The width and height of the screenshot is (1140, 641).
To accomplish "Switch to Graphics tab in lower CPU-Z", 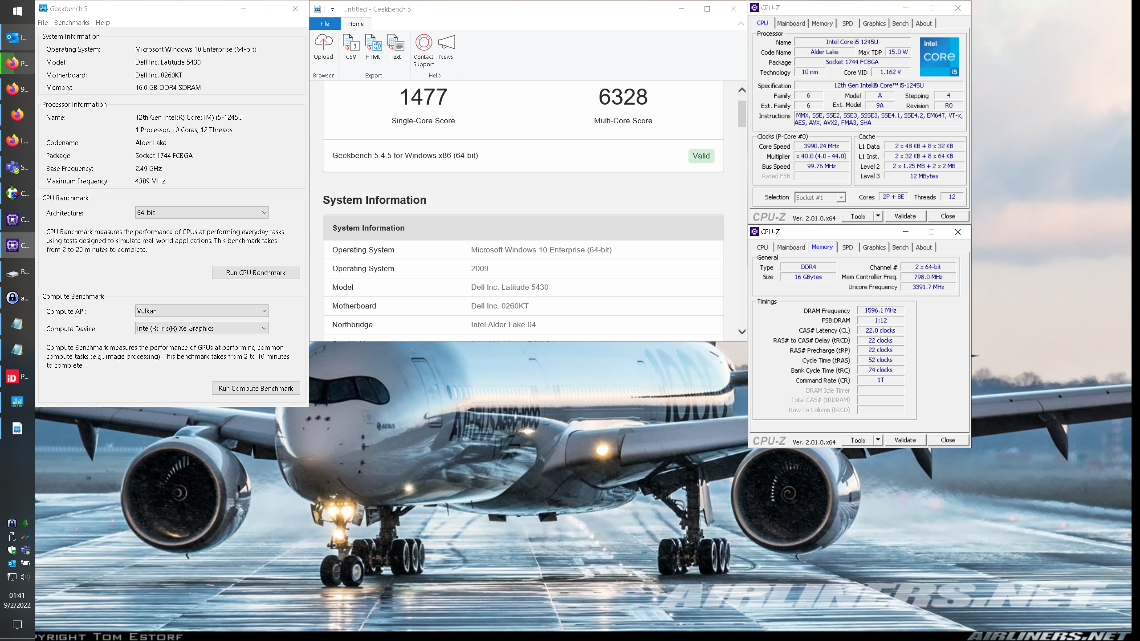I will pos(874,247).
